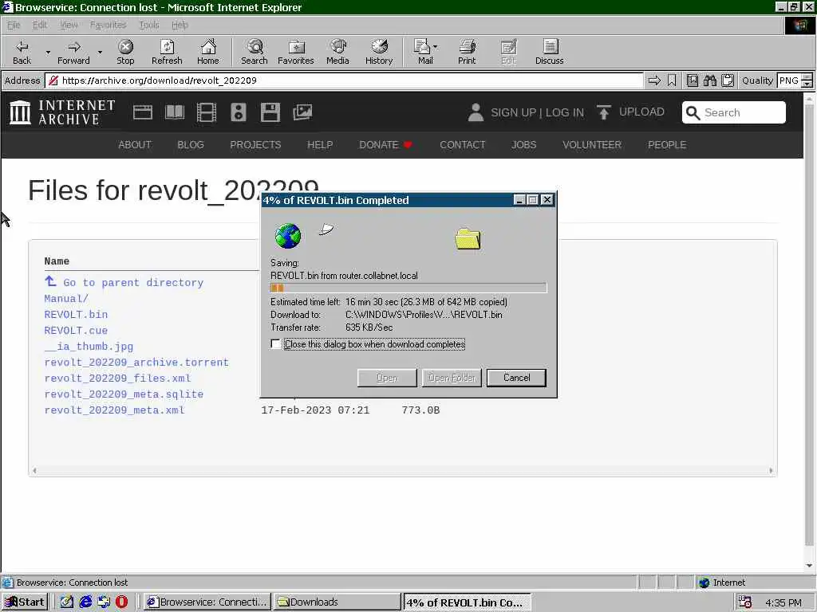
Task: Open the ABOUT nav link
Action: (x=134, y=145)
